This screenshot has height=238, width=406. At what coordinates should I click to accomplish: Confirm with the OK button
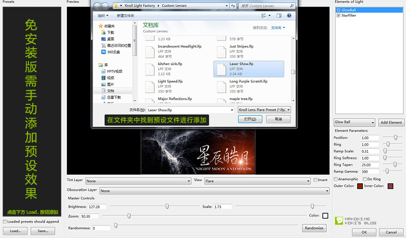(x=364, y=232)
